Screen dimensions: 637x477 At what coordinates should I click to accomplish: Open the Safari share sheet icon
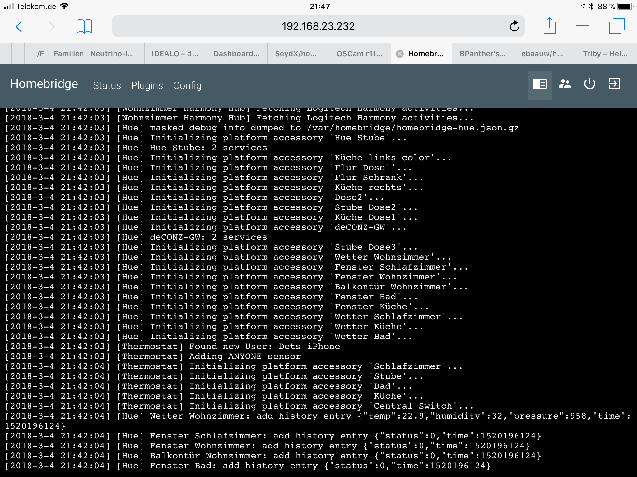click(x=549, y=26)
